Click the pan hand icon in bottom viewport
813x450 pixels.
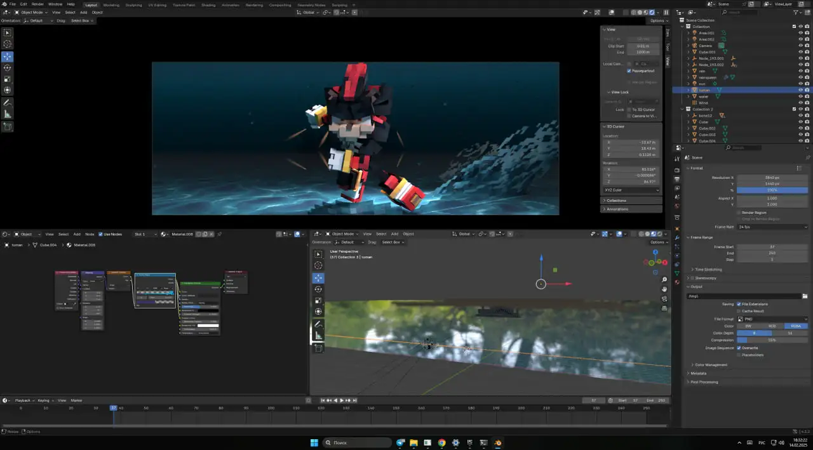tap(664, 289)
